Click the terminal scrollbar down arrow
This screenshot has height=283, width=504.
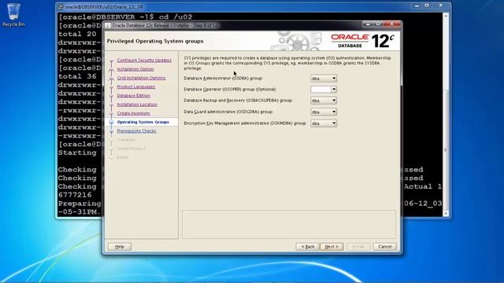coord(446,213)
